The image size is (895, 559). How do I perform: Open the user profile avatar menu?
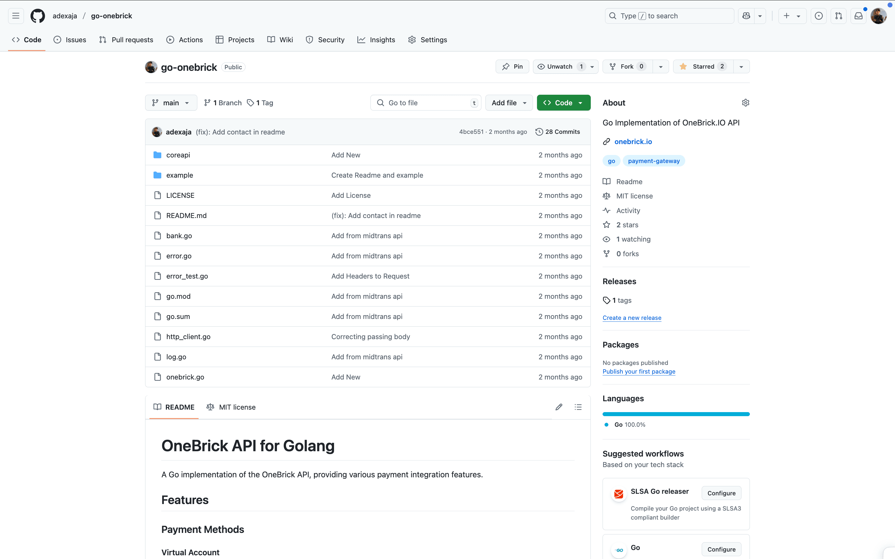pos(878,16)
